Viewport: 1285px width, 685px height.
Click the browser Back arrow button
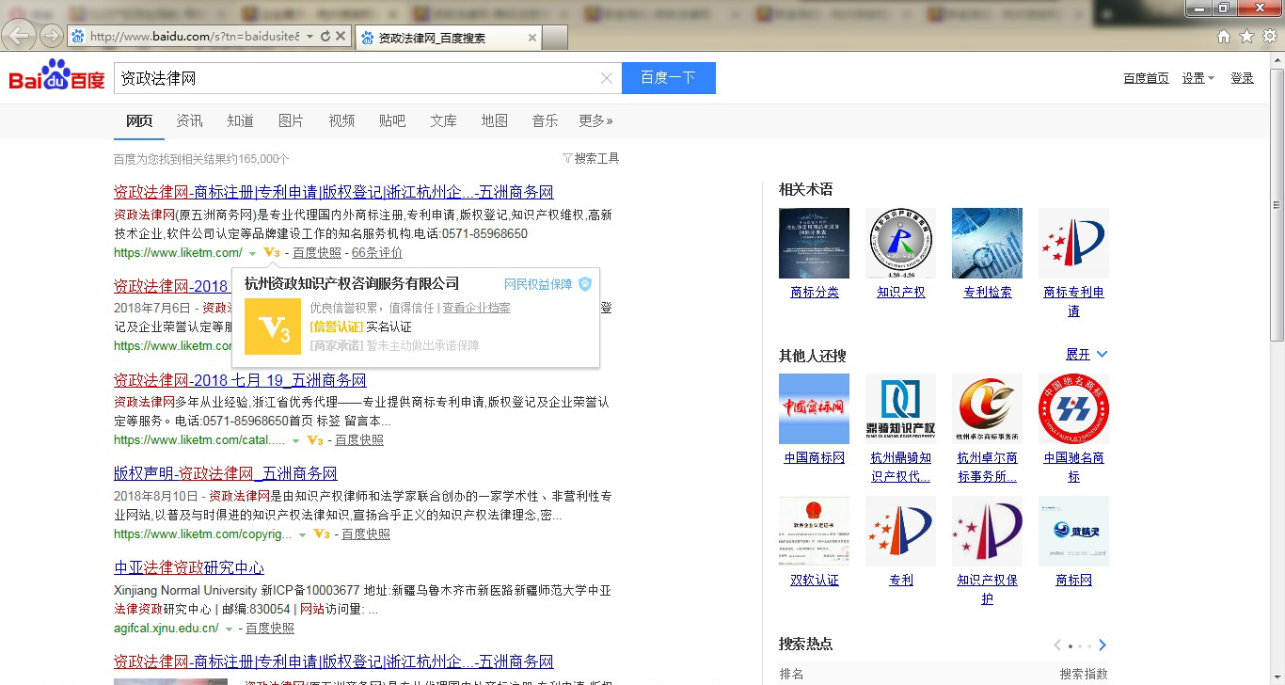(21, 36)
